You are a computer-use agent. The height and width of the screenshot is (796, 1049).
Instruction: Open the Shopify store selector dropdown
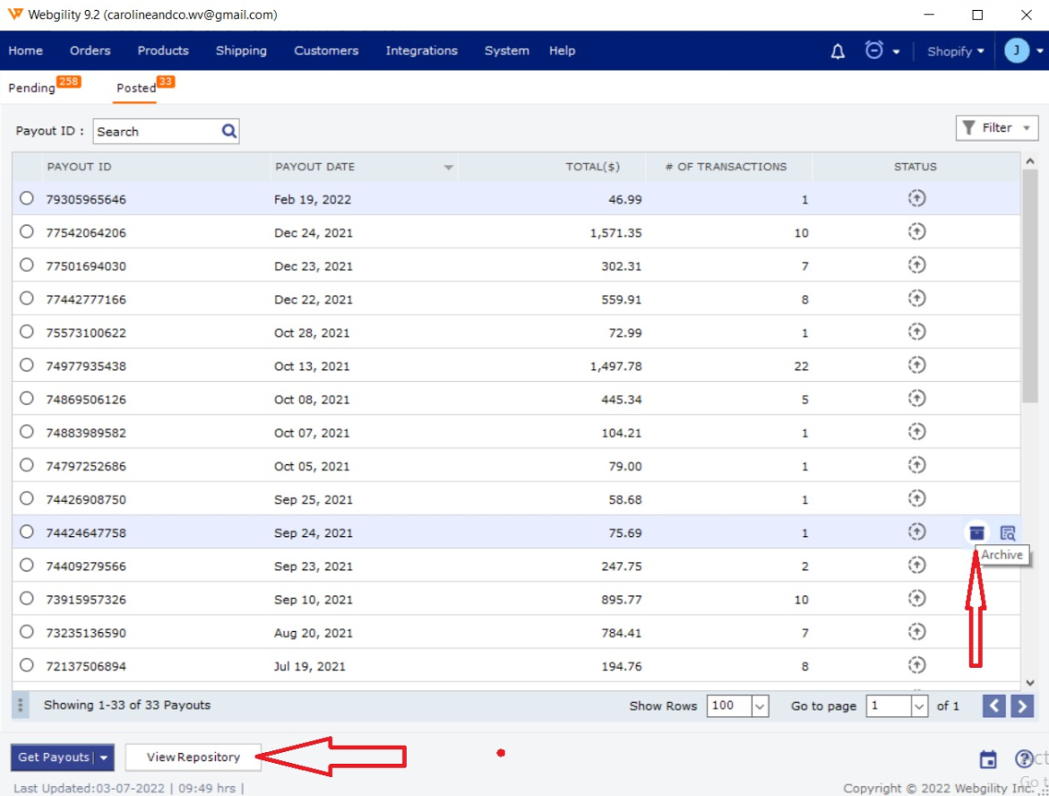tap(955, 51)
